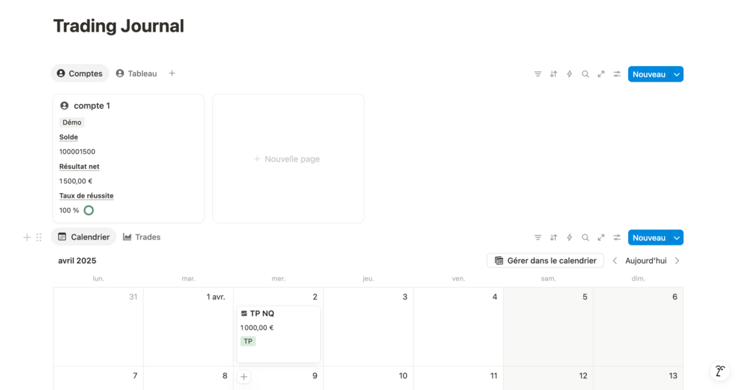
Task: Add a Nouvelle page card
Action: click(288, 159)
